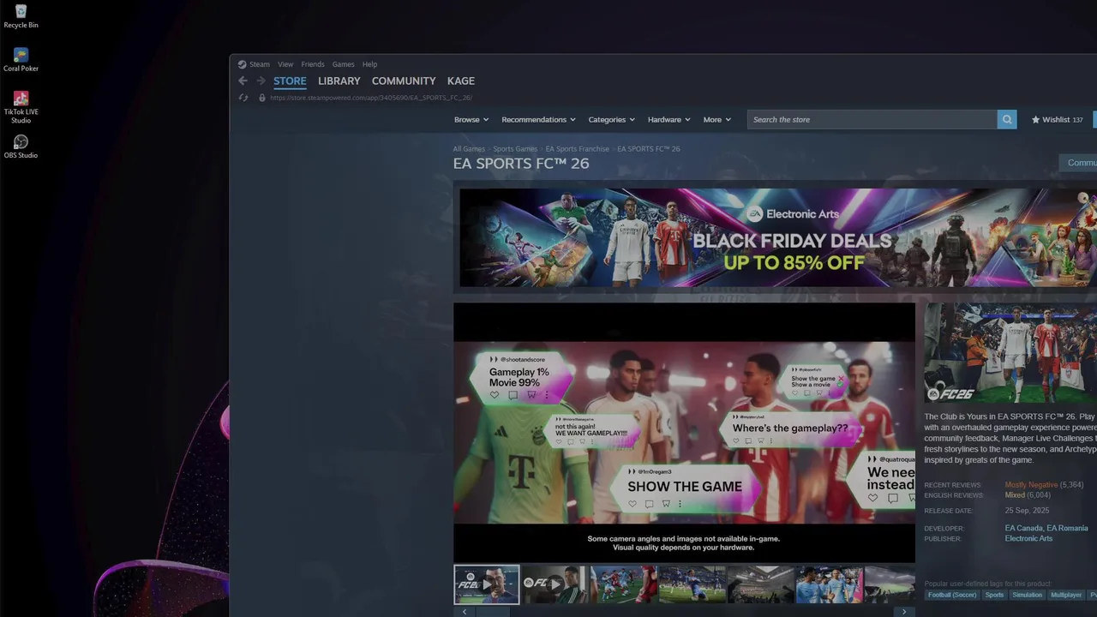Expand the Browse dropdown
1097x617 pixels.
tap(471, 120)
